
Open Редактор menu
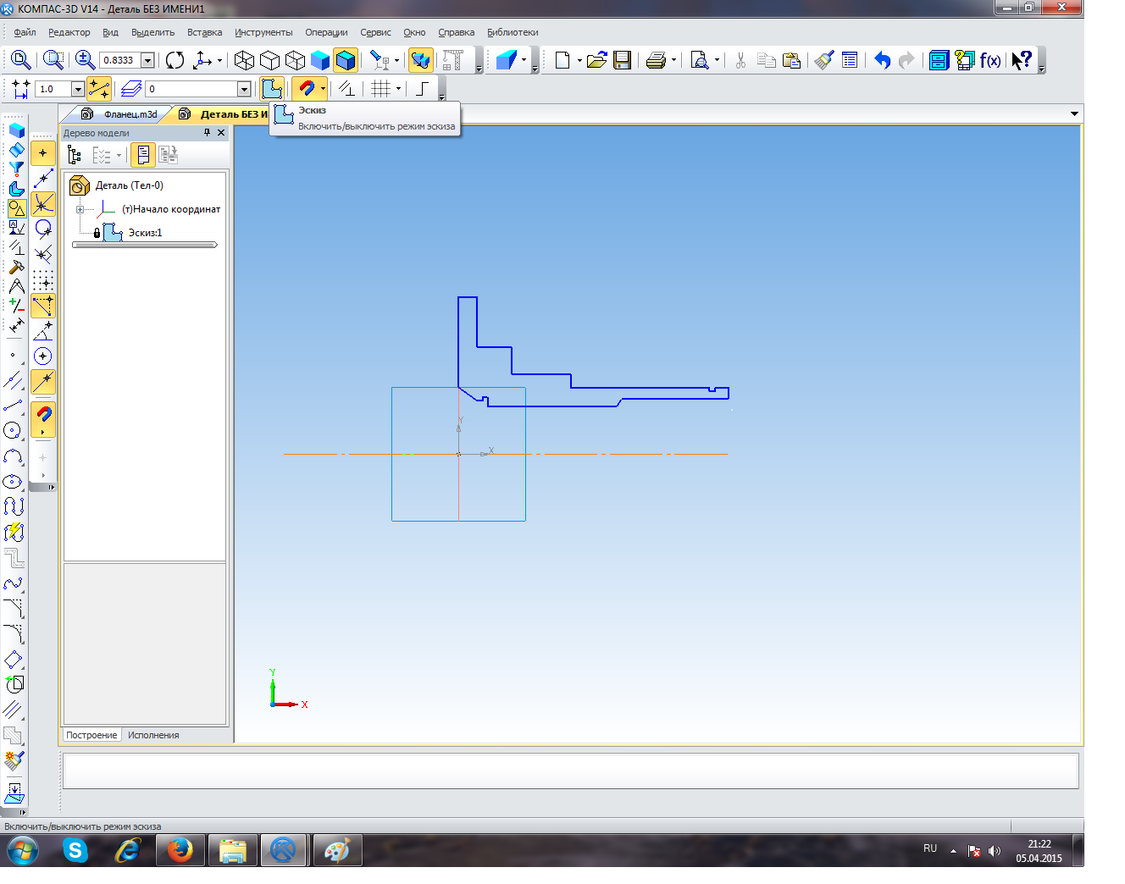click(x=69, y=32)
